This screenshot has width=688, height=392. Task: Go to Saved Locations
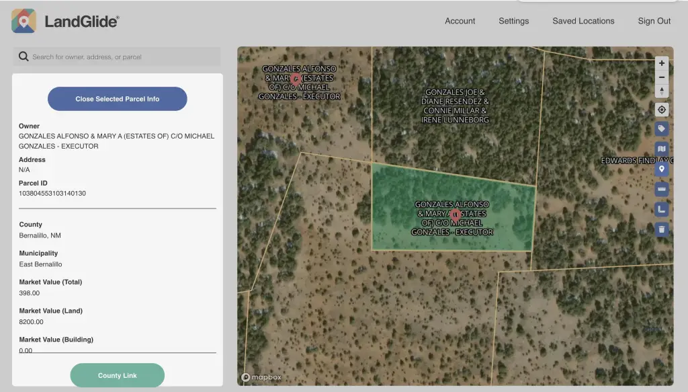(x=583, y=21)
